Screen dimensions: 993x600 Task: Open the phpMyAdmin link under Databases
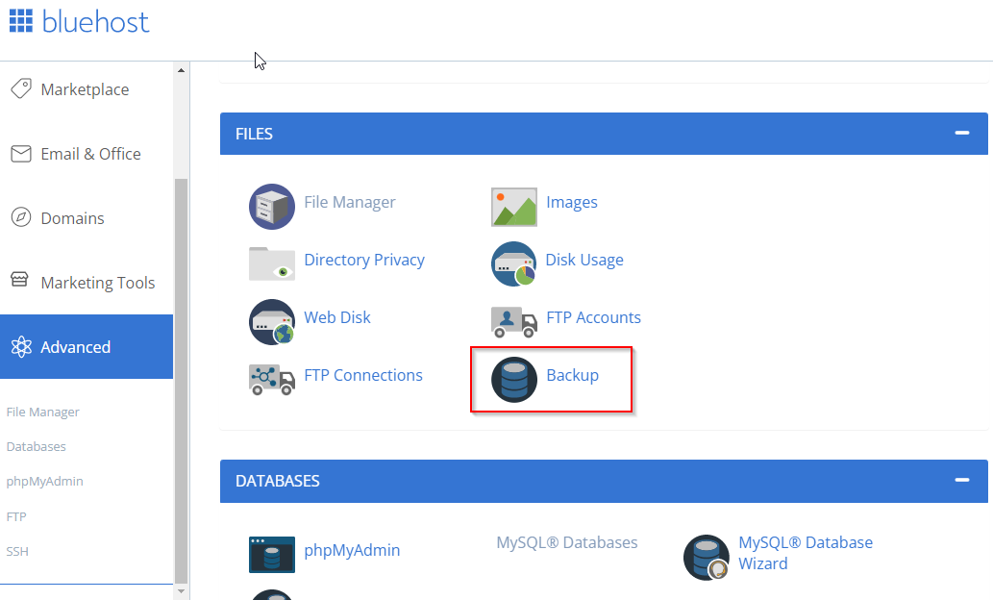pos(352,550)
